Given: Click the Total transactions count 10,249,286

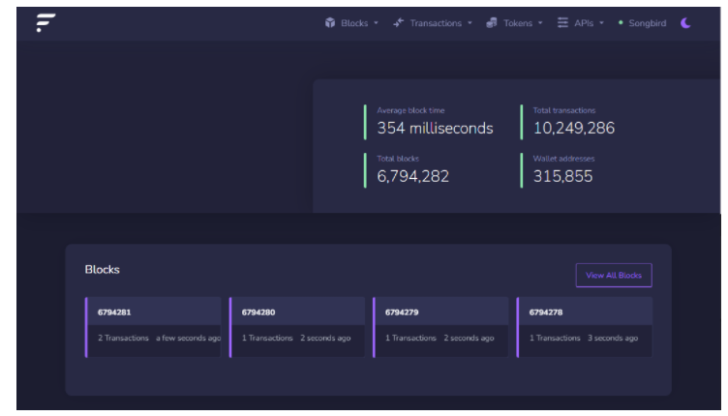Looking at the screenshot, I should click(574, 129).
